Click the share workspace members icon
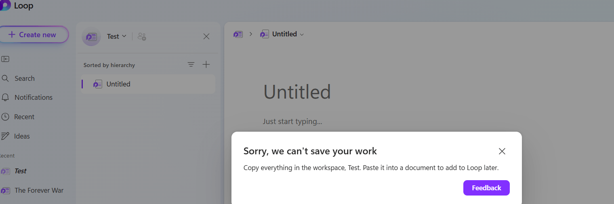This screenshot has width=614, height=204. (x=142, y=36)
